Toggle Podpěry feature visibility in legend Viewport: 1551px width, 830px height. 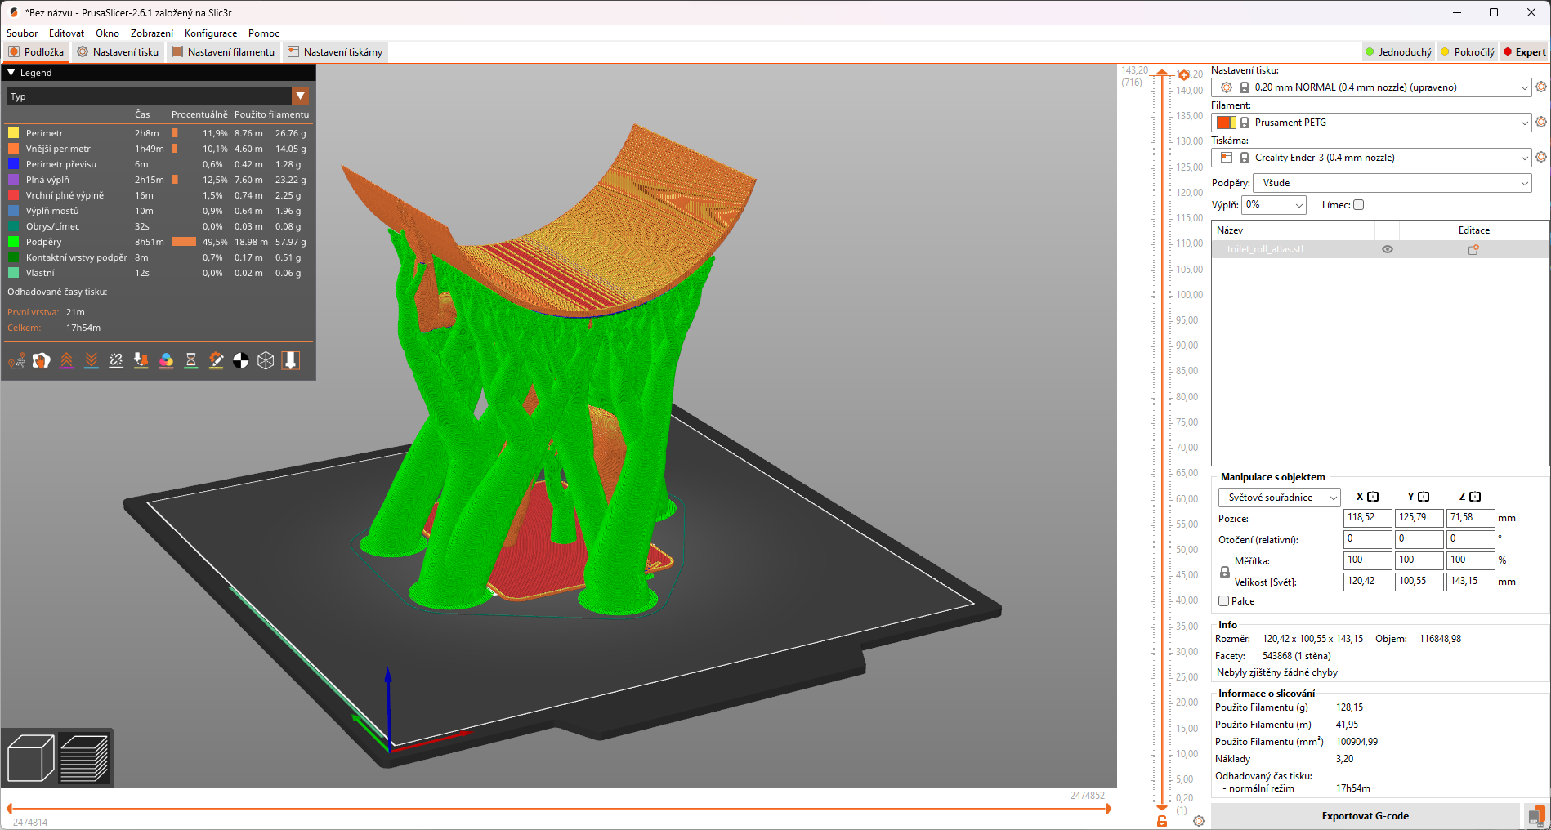pos(43,242)
